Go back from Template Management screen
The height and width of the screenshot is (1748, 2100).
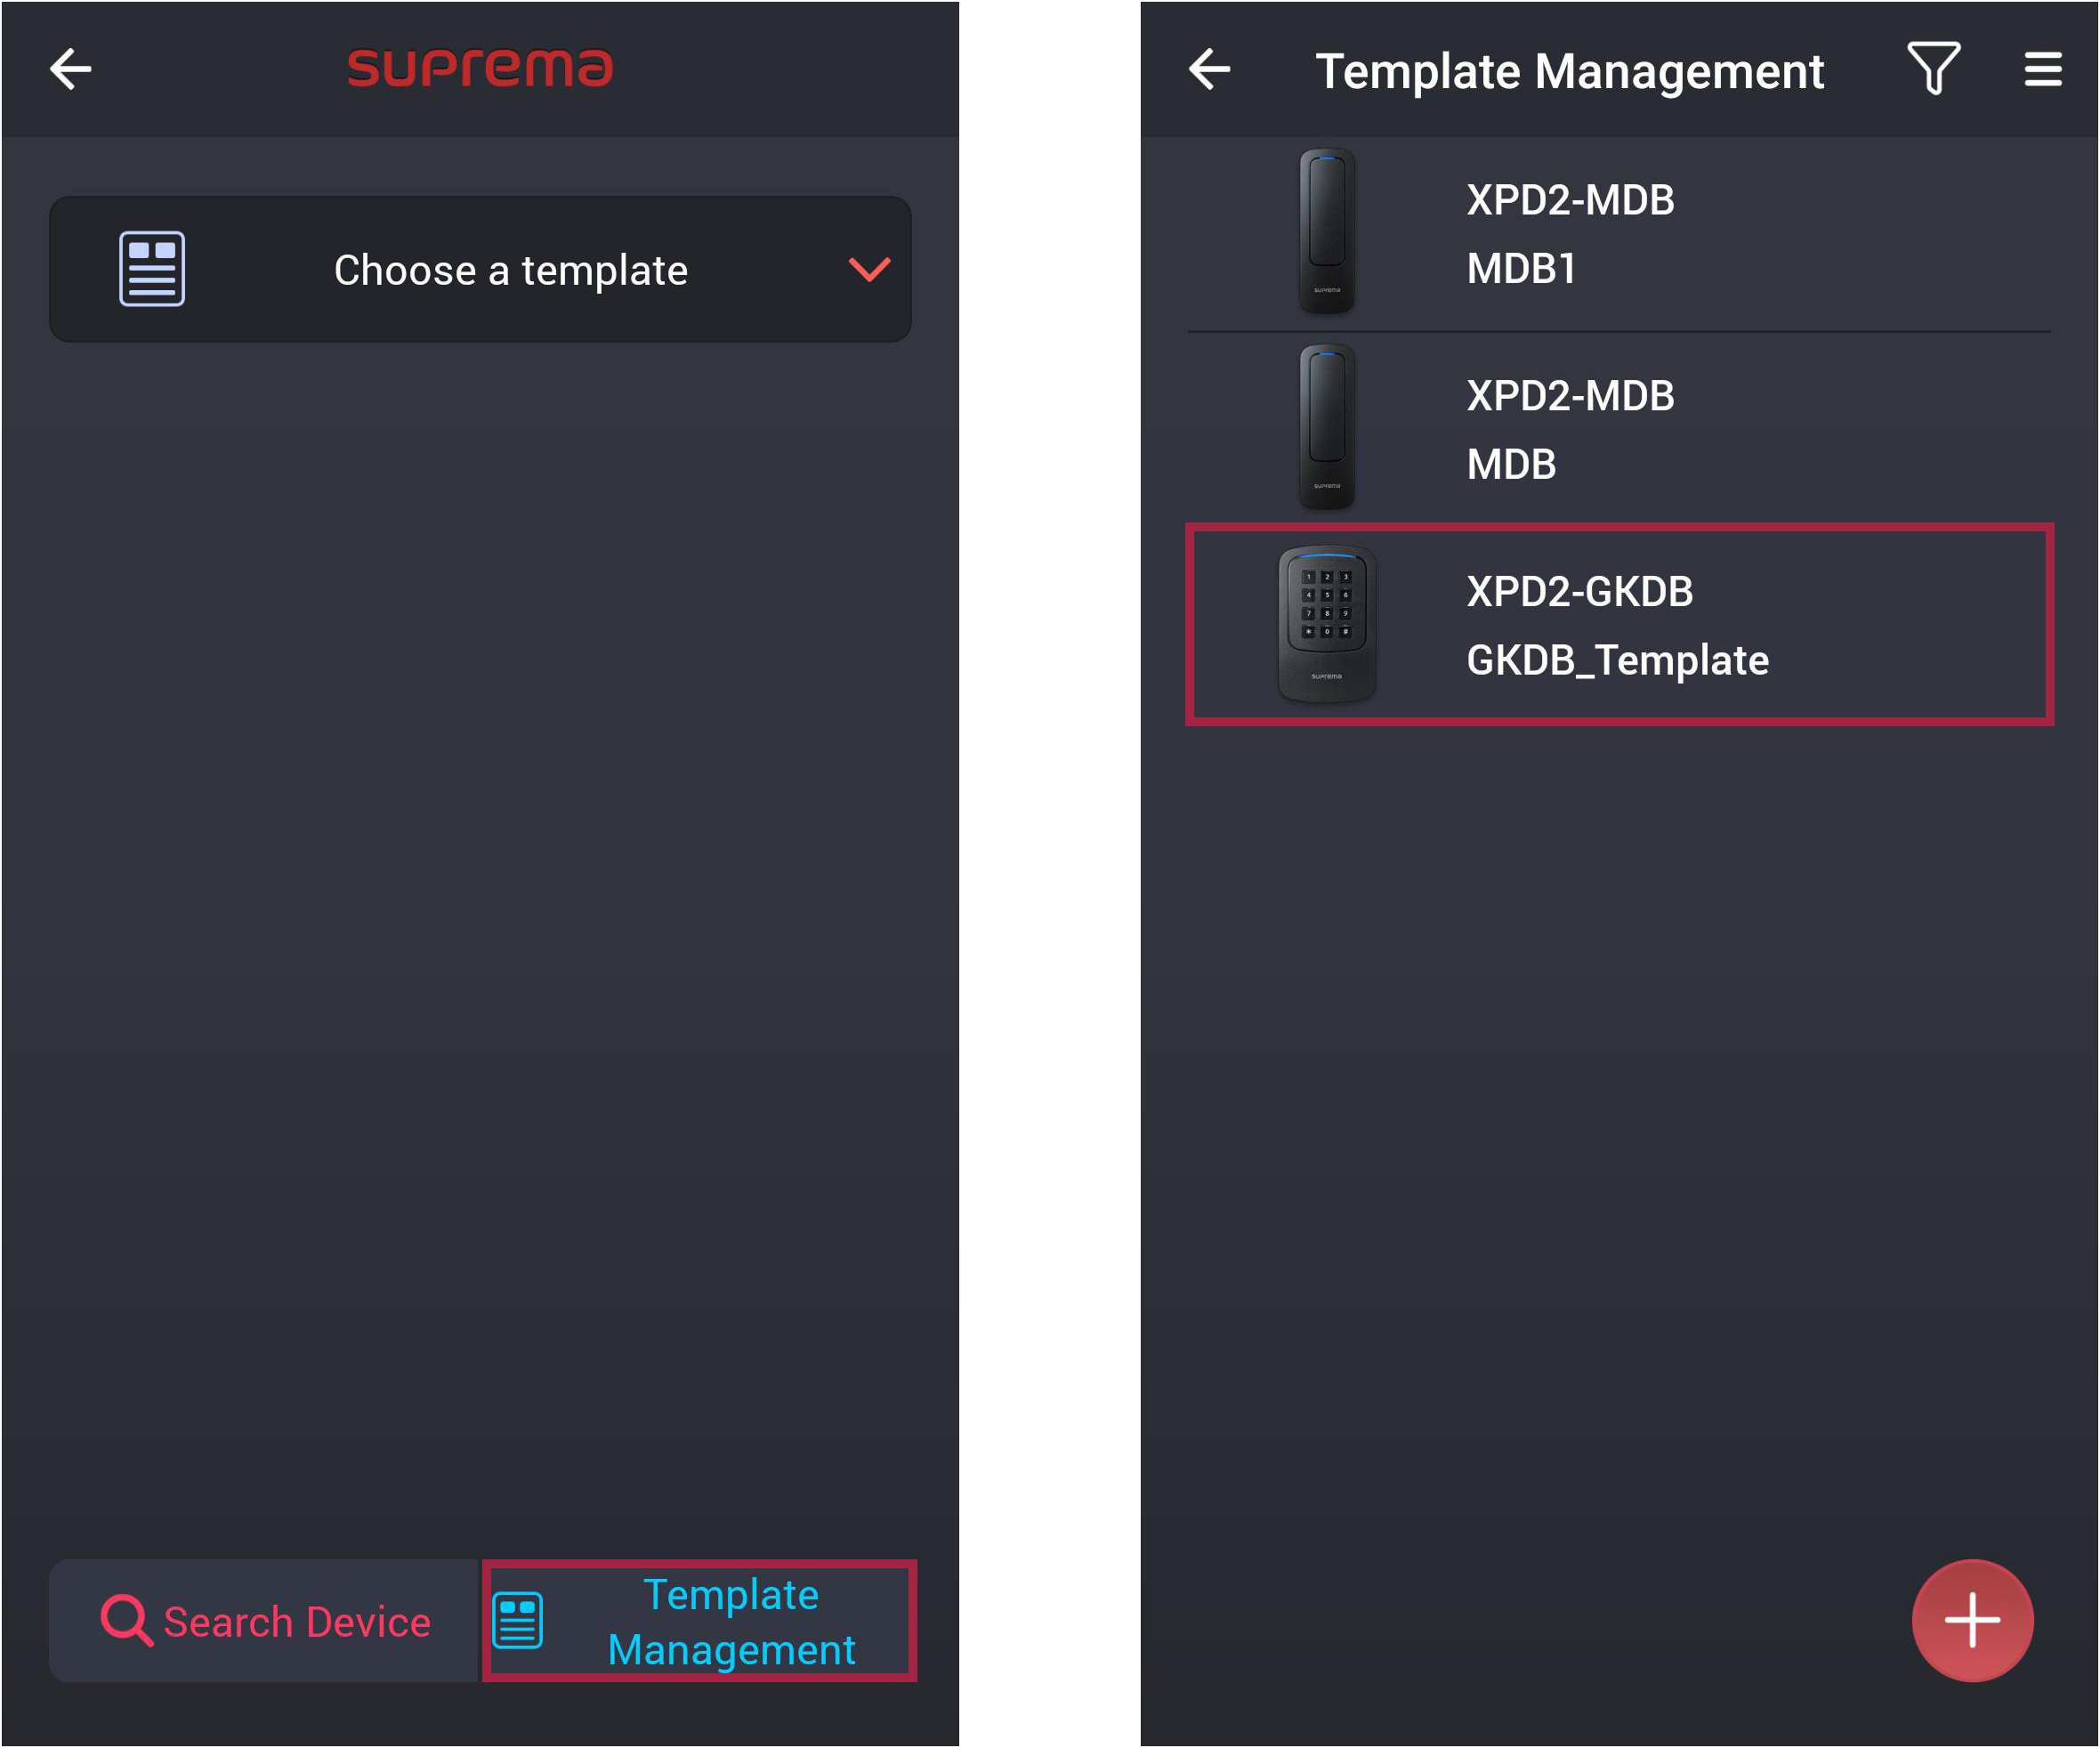pyautogui.click(x=1209, y=69)
